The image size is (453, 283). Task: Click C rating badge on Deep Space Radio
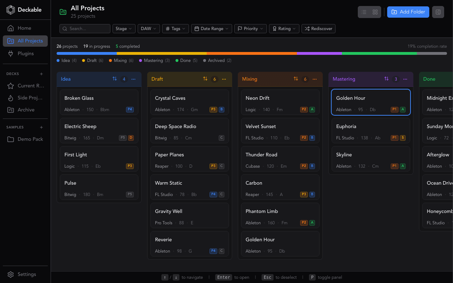coord(222,138)
